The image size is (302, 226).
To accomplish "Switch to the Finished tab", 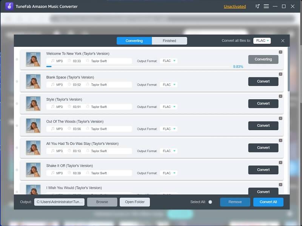I will [x=169, y=41].
